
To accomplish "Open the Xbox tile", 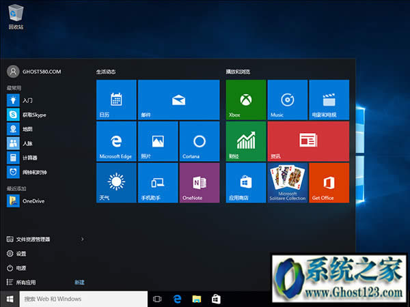I will coord(246,100).
